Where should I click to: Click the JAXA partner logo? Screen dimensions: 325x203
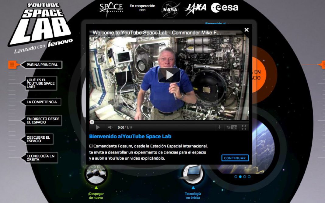pos(196,8)
